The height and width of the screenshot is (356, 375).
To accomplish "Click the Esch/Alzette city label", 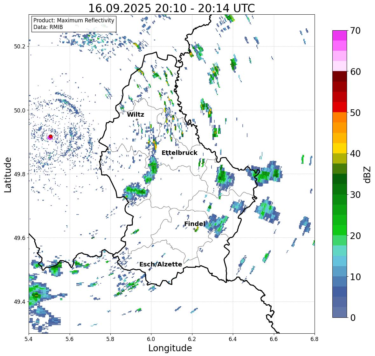I will (161, 264).
